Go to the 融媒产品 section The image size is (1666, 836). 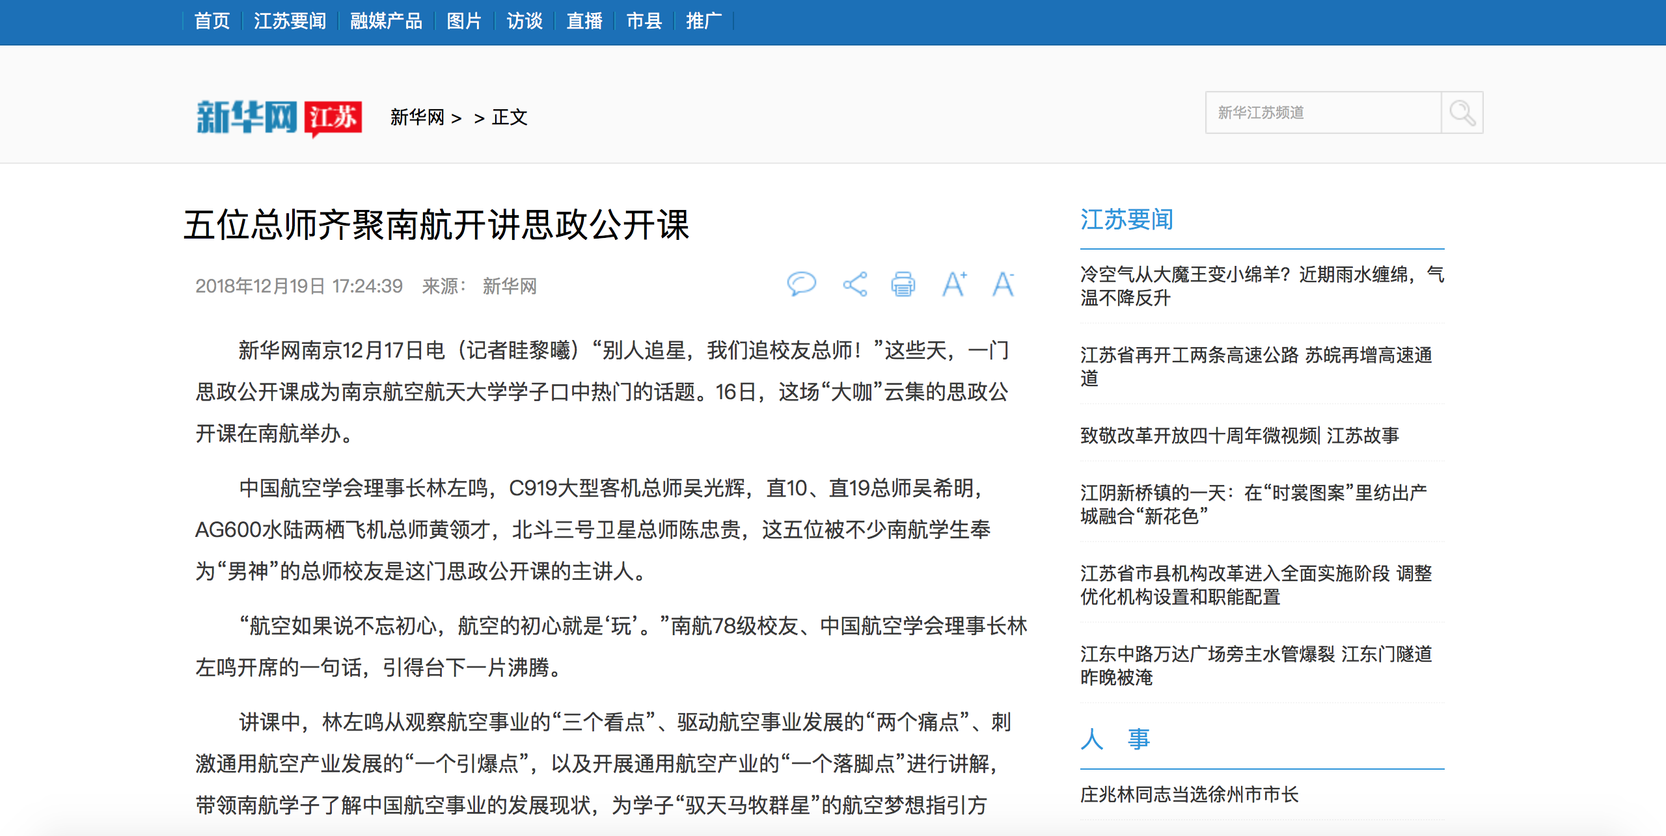pos(386,21)
